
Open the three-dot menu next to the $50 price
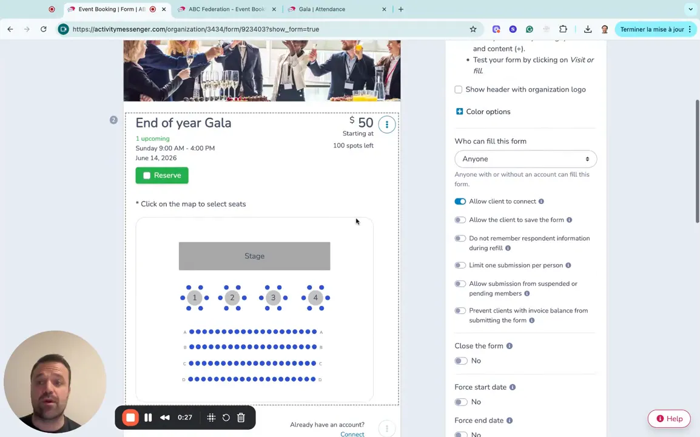(386, 124)
